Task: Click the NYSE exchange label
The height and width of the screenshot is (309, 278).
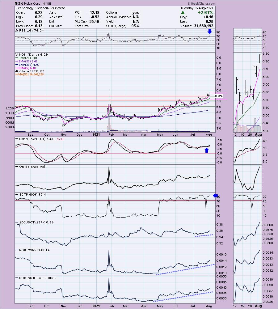Action: pos(47,3)
